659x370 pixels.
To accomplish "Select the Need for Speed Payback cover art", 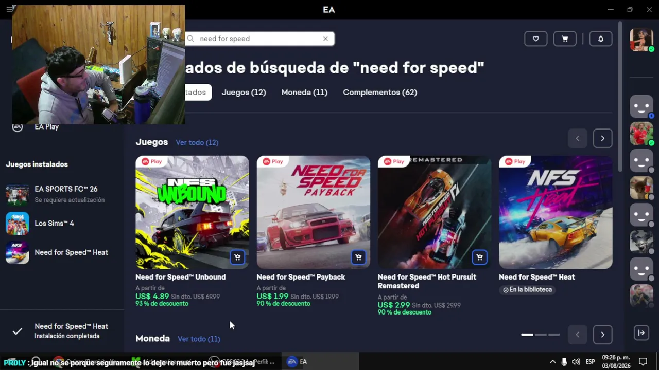I will (313, 212).
